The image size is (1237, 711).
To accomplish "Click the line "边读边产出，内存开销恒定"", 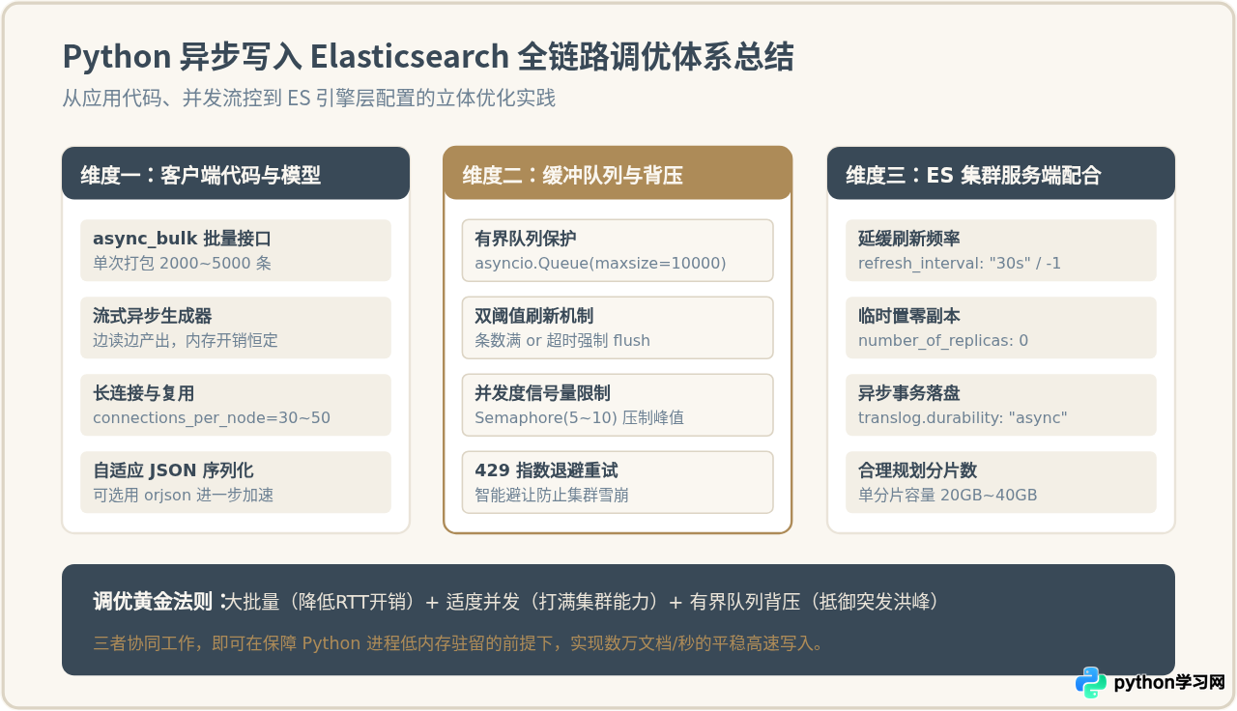I will point(186,340).
